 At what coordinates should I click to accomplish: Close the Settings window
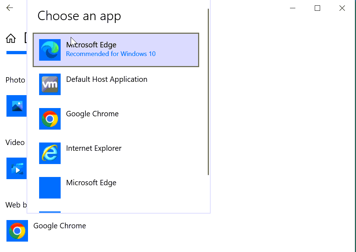click(342, 8)
